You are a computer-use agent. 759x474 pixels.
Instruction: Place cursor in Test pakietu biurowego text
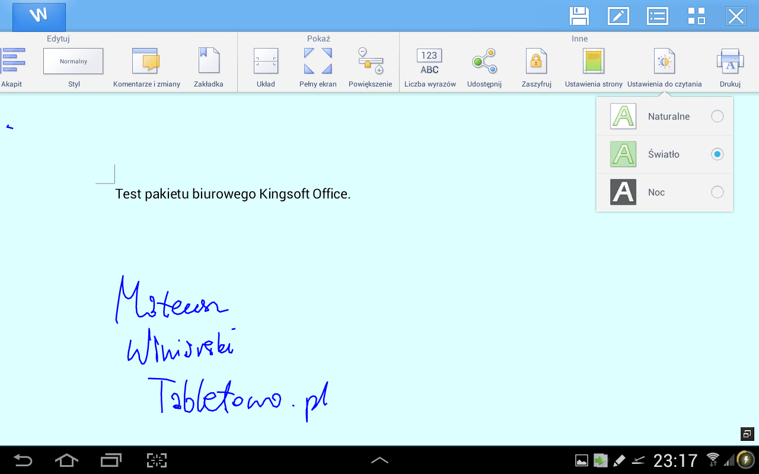click(x=233, y=194)
